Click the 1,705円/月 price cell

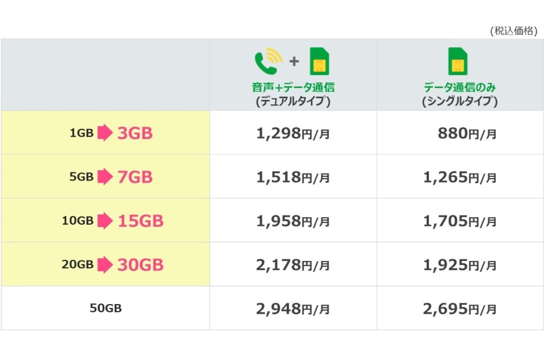(x=460, y=221)
